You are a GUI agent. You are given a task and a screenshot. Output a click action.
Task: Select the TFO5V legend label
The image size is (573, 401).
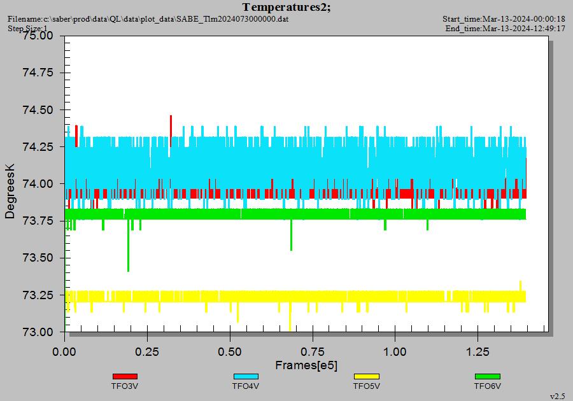[x=367, y=386]
